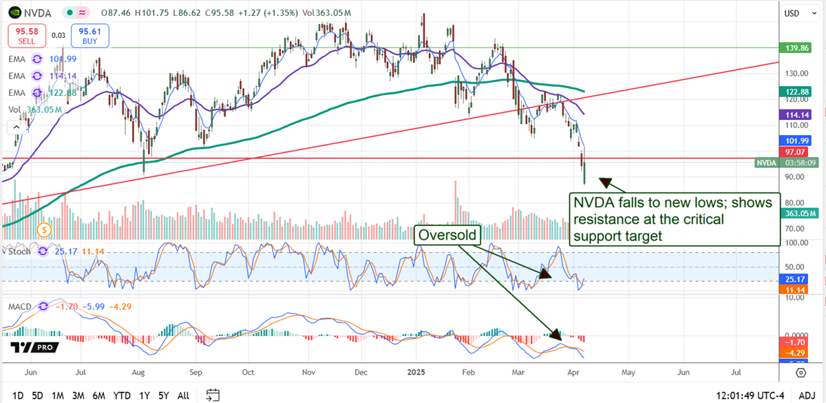Open chart settings hexagon icon

(x=801, y=373)
